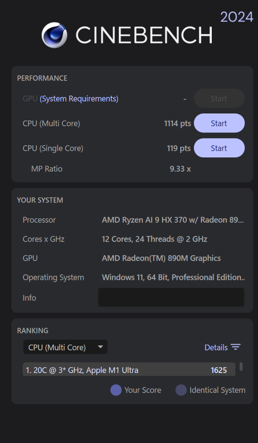The width and height of the screenshot is (258, 443).
Task: Click the Identical System legend circle
Action: [x=181, y=390]
